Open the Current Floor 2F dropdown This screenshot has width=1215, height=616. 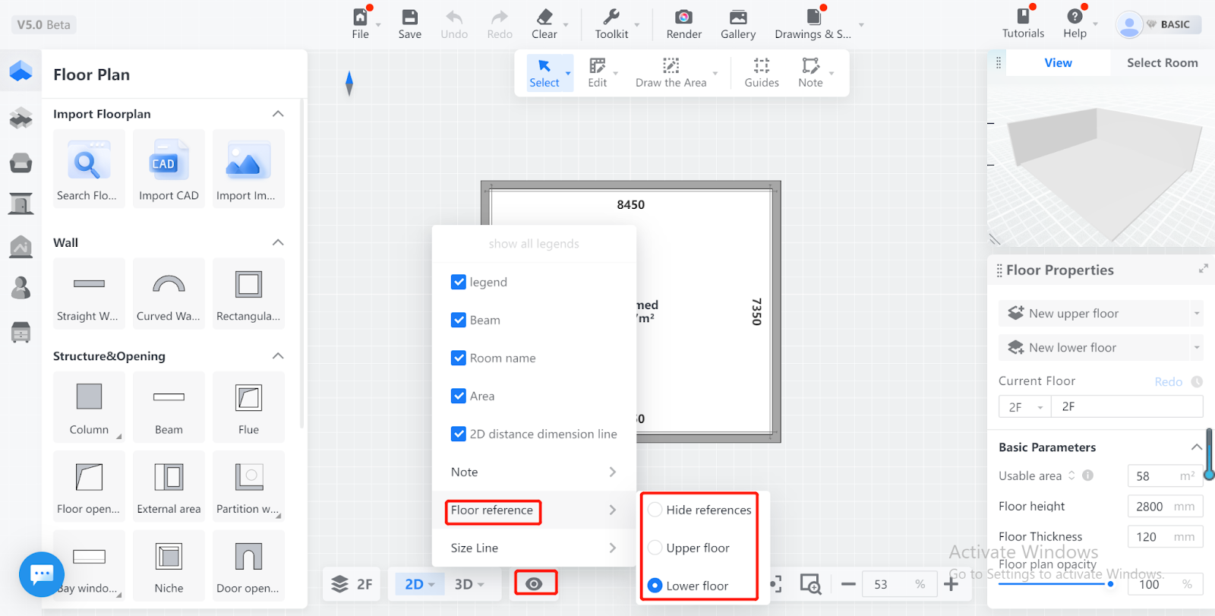point(1024,407)
